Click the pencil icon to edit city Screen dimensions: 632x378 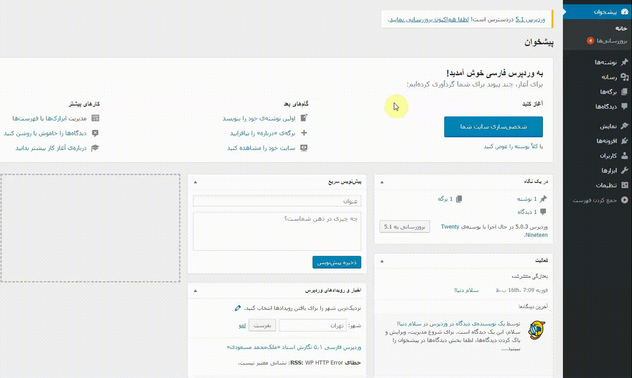pyautogui.click(x=237, y=308)
